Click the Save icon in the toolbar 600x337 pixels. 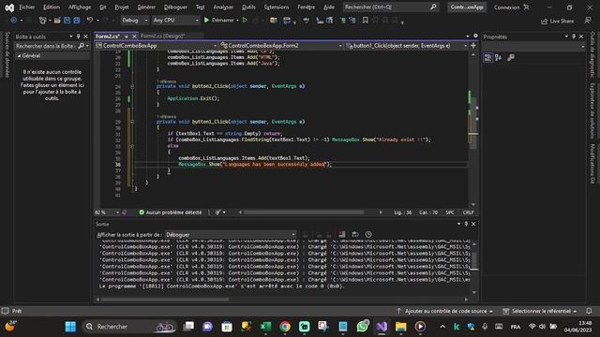pos(67,21)
